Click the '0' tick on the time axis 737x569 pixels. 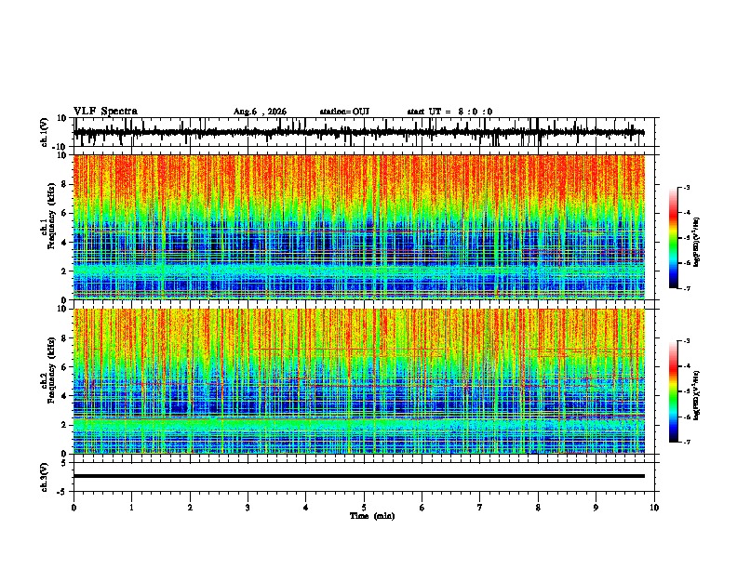point(74,508)
